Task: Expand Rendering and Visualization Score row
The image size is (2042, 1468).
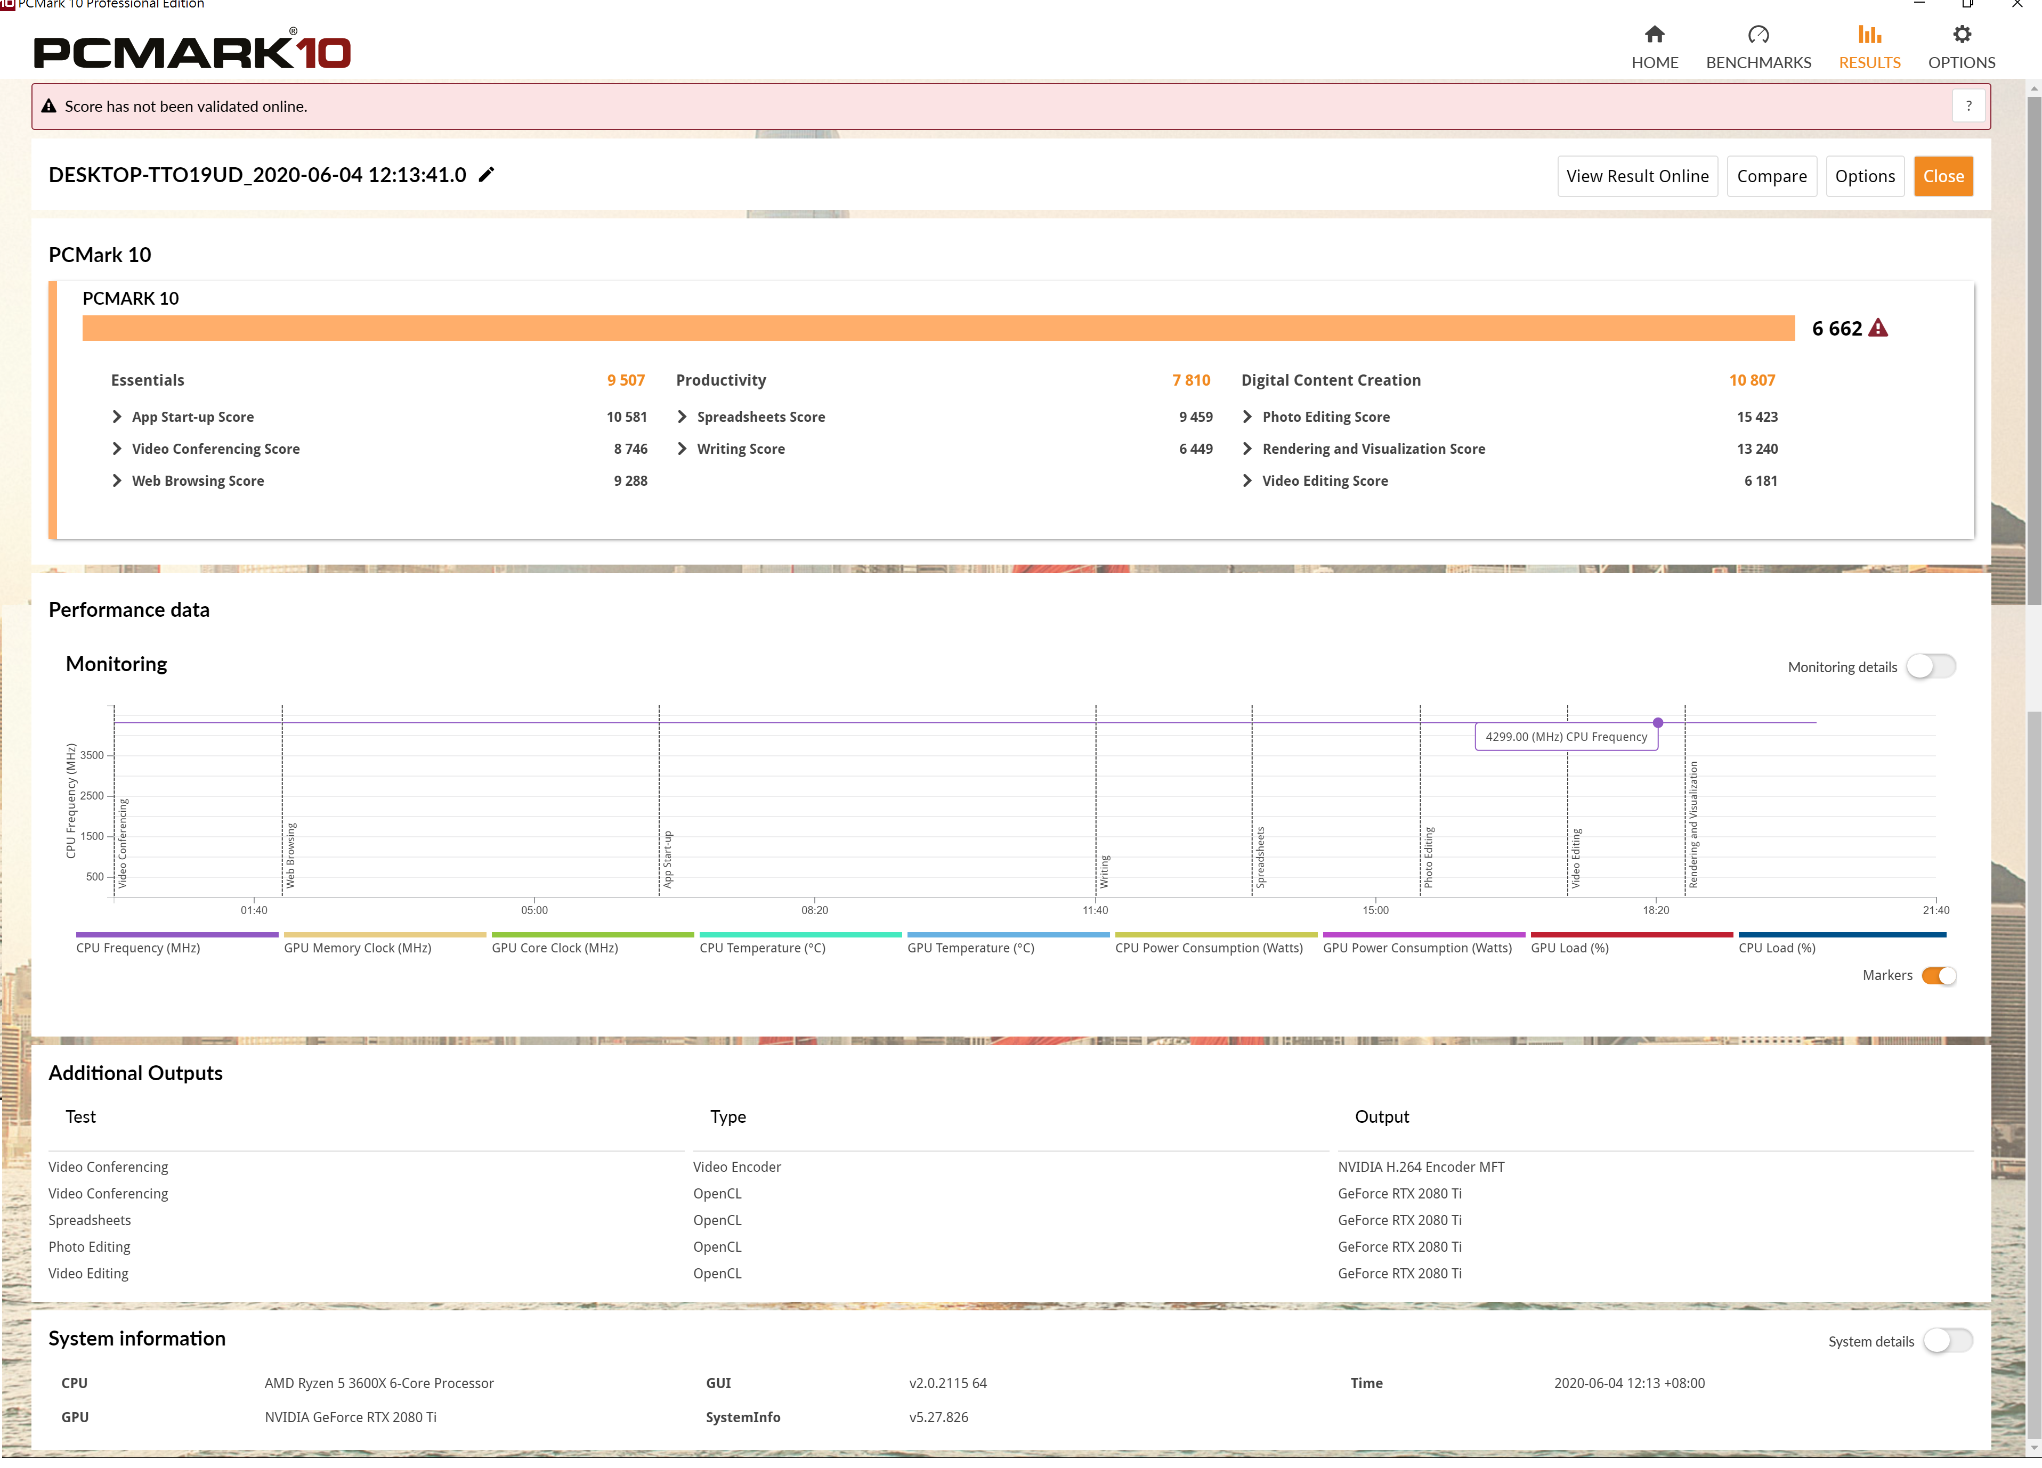Action: tap(1247, 448)
